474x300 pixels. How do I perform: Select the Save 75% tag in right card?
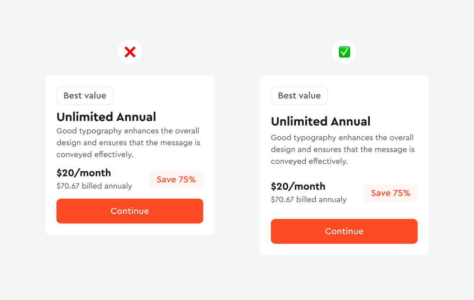coord(391,193)
